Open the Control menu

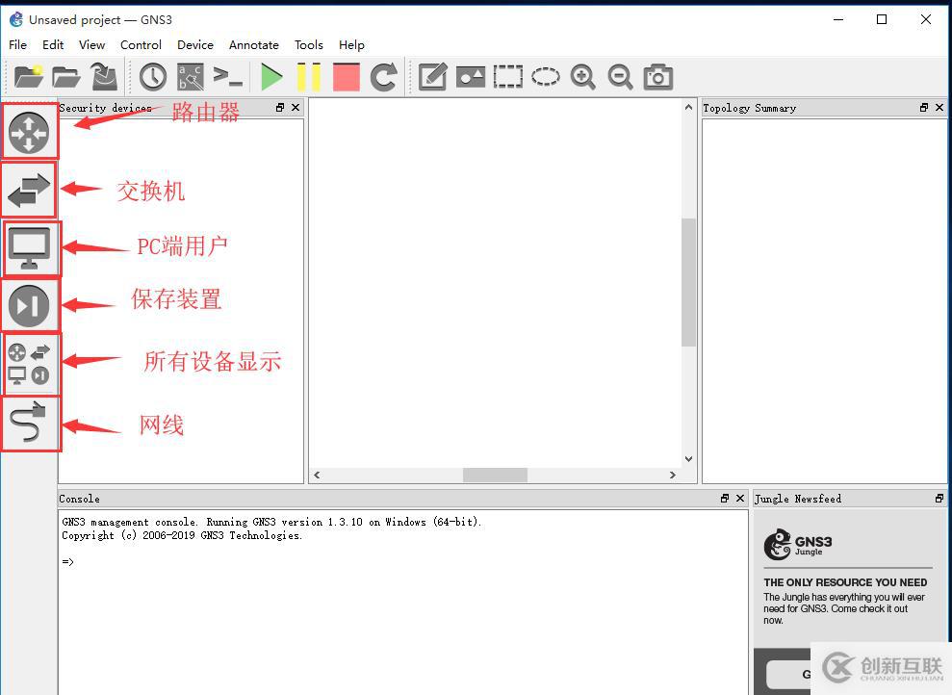[141, 45]
